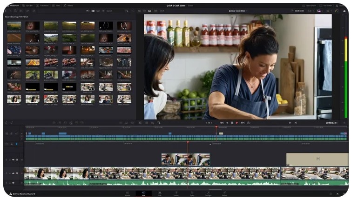Mute video track 2 speaker icon
Viewport: 351px width, 199px height.
(13, 159)
